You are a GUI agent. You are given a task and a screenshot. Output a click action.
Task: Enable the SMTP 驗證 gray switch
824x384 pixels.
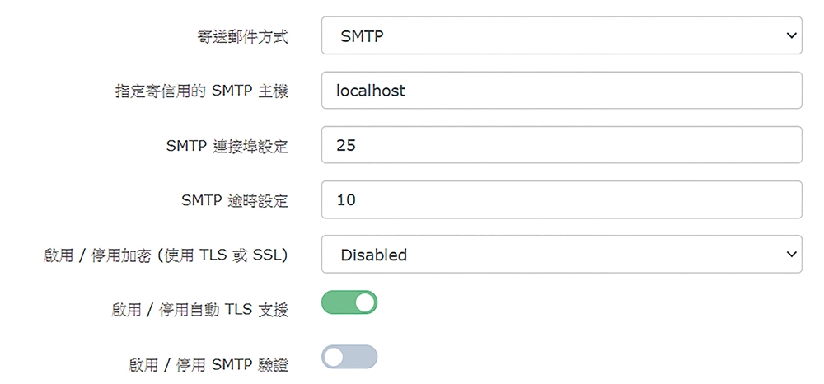click(x=349, y=357)
